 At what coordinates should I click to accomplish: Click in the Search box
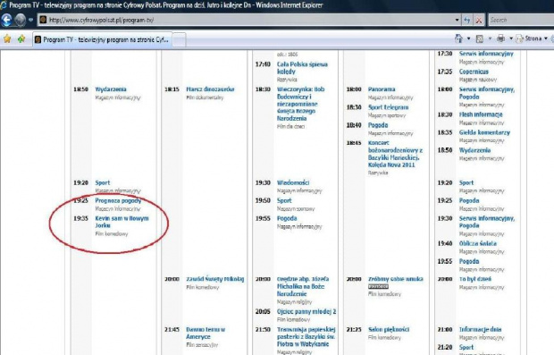(521, 21)
